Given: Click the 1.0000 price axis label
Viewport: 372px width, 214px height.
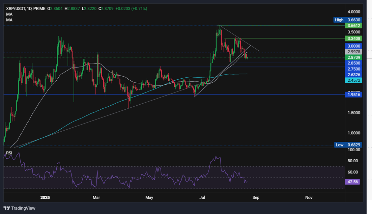Looking at the screenshot, I should click(x=354, y=133).
